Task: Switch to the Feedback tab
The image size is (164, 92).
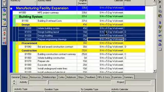Action: click(x=90, y=77)
